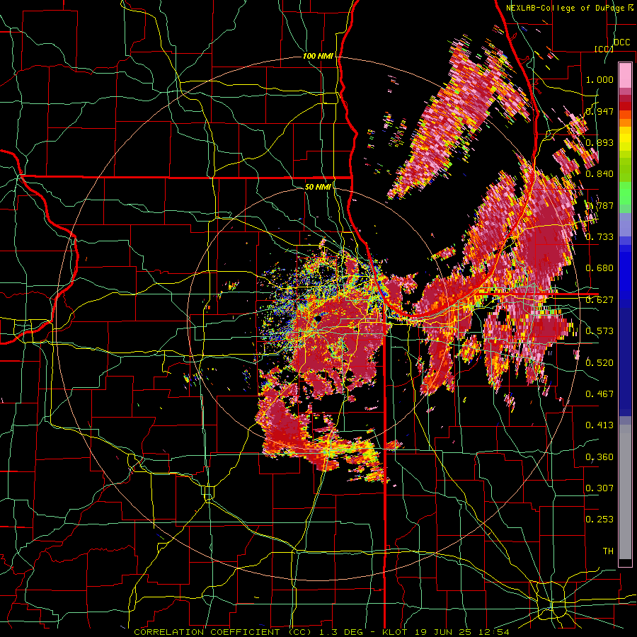Select the 0.947 legend value
Screen dimensions: 637x637
pos(599,111)
